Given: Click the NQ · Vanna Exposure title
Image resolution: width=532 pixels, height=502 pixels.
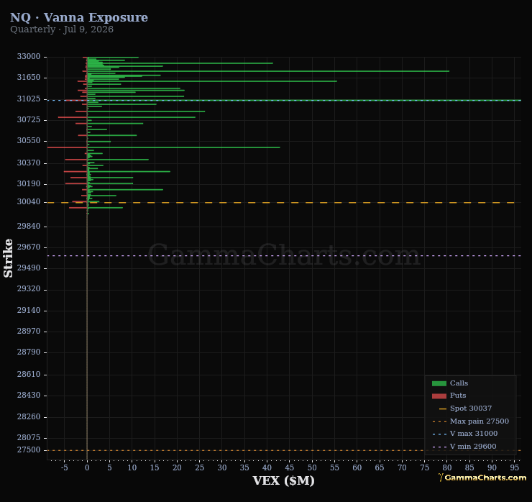Looking at the screenshot, I should pyautogui.click(x=79, y=17).
